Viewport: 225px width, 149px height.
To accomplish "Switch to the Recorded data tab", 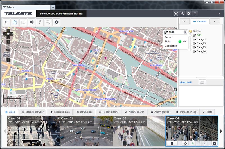I will pyautogui.click(x=60, y=112).
